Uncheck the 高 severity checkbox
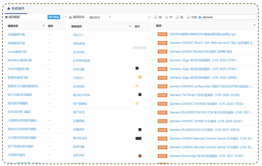This screenshot has width=262, height=166. click(156, 17)
